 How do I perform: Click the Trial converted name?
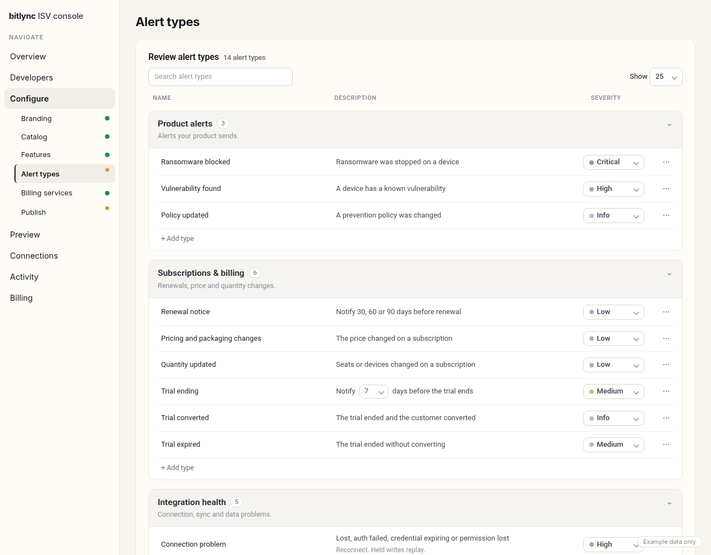coord(185,418)
